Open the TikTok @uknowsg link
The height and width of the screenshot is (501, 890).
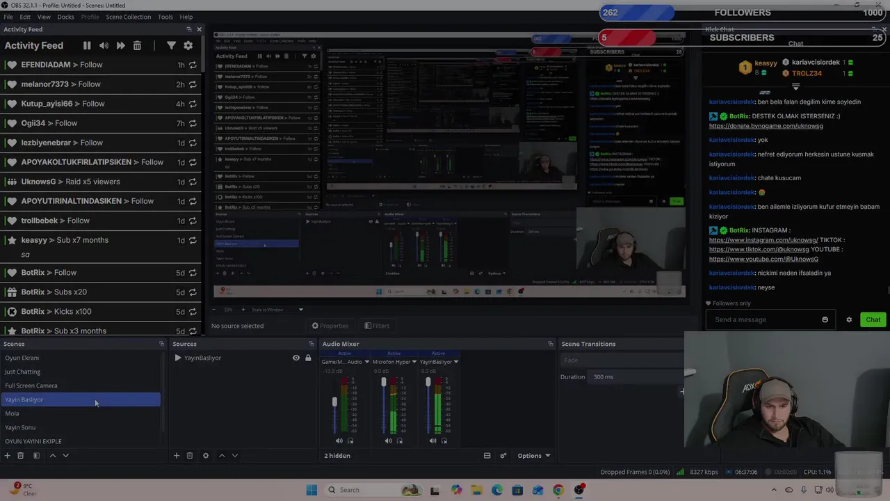(759, 249)
